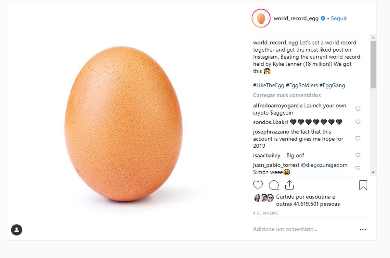390x258 pixels.
Task: Click the Adicione um comentário field
Action: click(285, 229)
